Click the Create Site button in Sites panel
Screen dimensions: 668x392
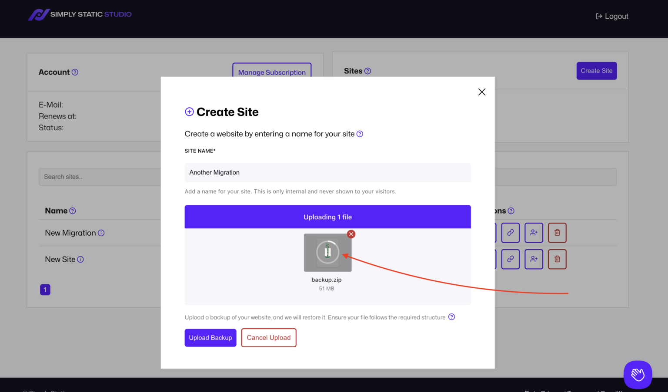click(596, 71)
